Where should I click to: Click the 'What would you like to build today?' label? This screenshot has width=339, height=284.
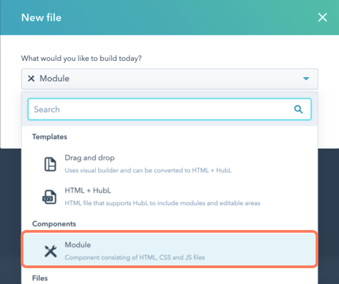81,59
